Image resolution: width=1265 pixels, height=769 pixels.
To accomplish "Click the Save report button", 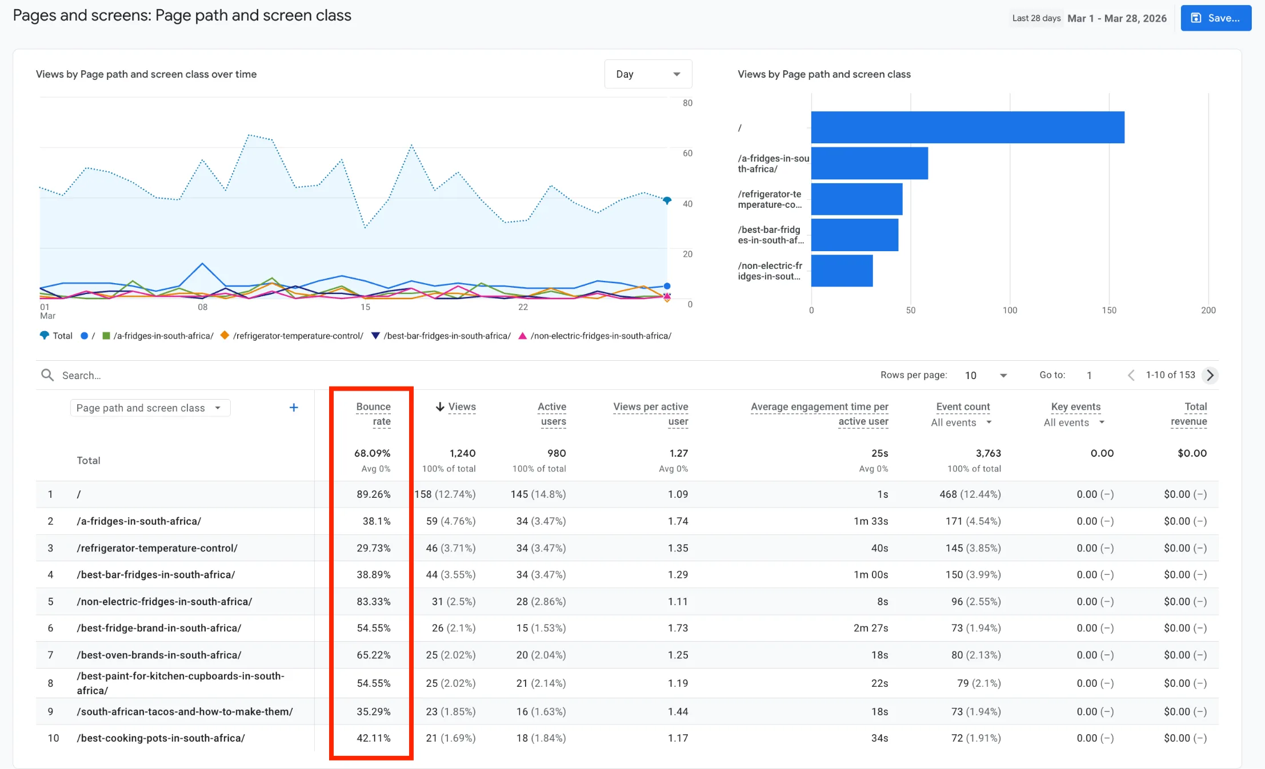I will point(1215,18).
